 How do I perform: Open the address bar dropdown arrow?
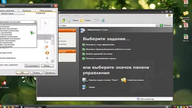(157, 25)
